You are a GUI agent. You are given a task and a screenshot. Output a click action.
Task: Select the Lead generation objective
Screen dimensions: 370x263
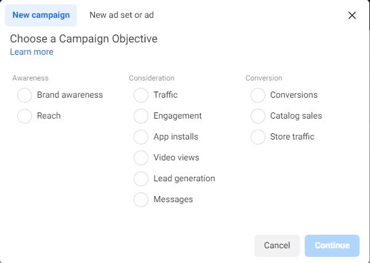tap(141, 178)
